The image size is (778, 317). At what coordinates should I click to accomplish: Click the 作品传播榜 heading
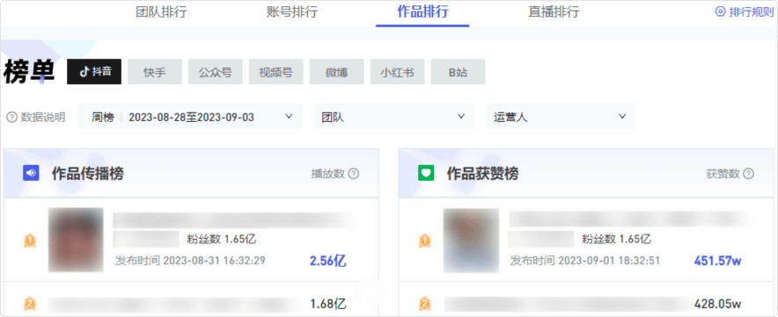88,173
